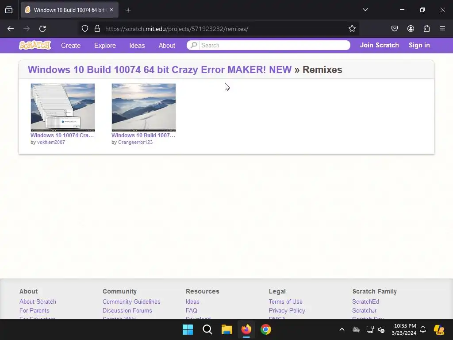Screen dimensions: 453x340
Task: Click the Firefox forward arrow button
Action: point(27,29)
